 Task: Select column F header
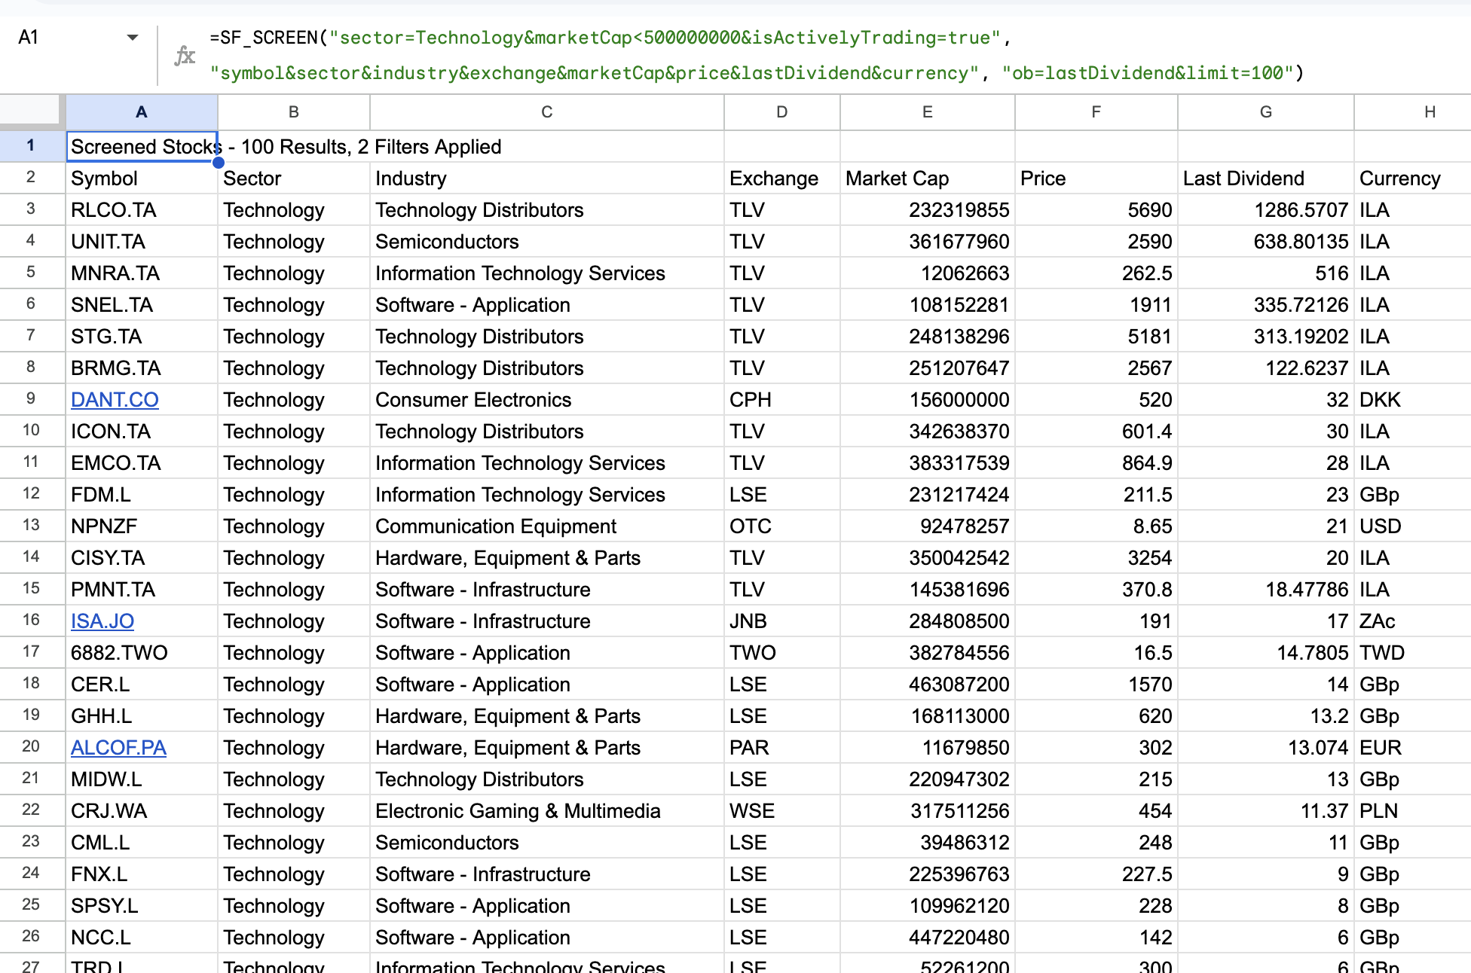pyautogui.click(x=1096, y=112)
